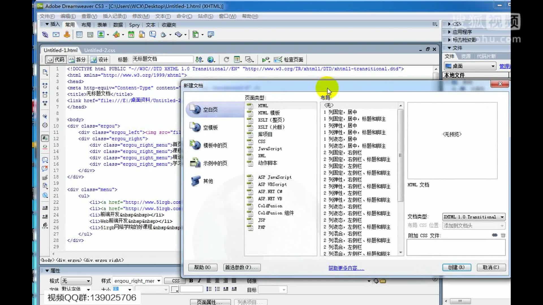The height and width of the screenshot is (305, 543).
Task: Select JavaScript page type in list
Action: (x=270, y=149)
